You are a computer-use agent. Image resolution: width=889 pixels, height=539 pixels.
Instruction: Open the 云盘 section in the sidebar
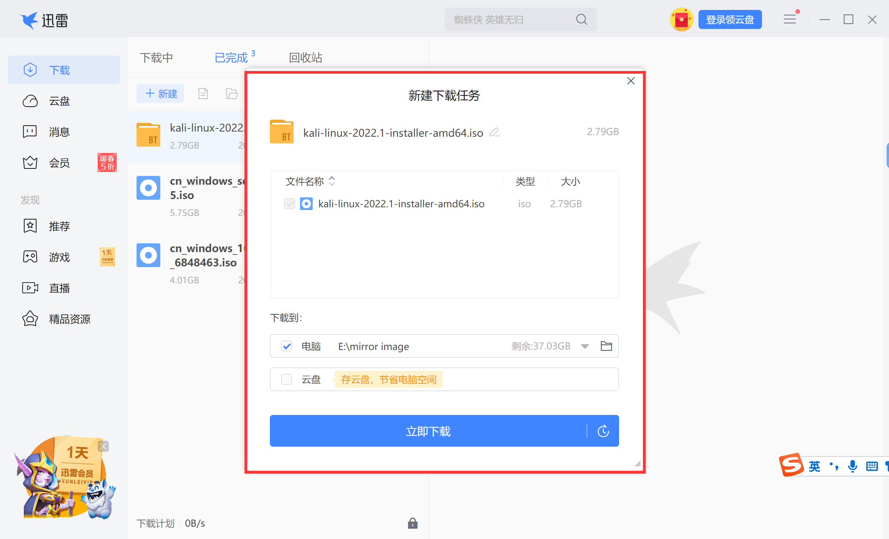coord(59,101)
